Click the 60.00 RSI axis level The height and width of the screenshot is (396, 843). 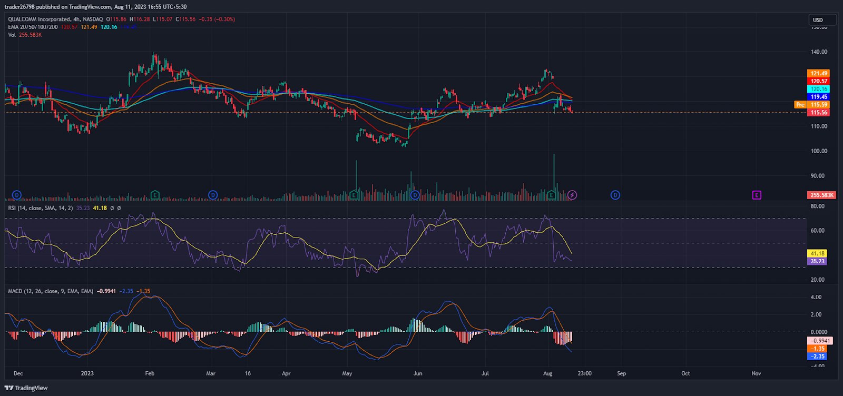tap(817, 231)
